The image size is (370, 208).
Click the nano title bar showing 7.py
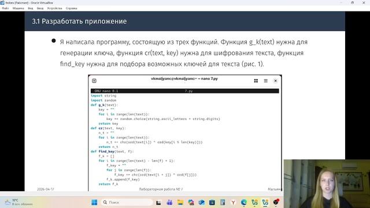click(185, 91)
